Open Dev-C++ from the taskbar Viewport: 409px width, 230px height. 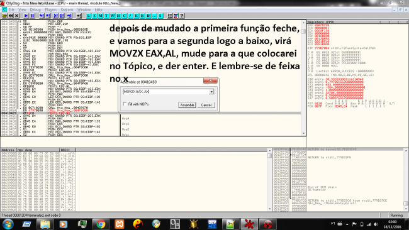tap(212, 224)
